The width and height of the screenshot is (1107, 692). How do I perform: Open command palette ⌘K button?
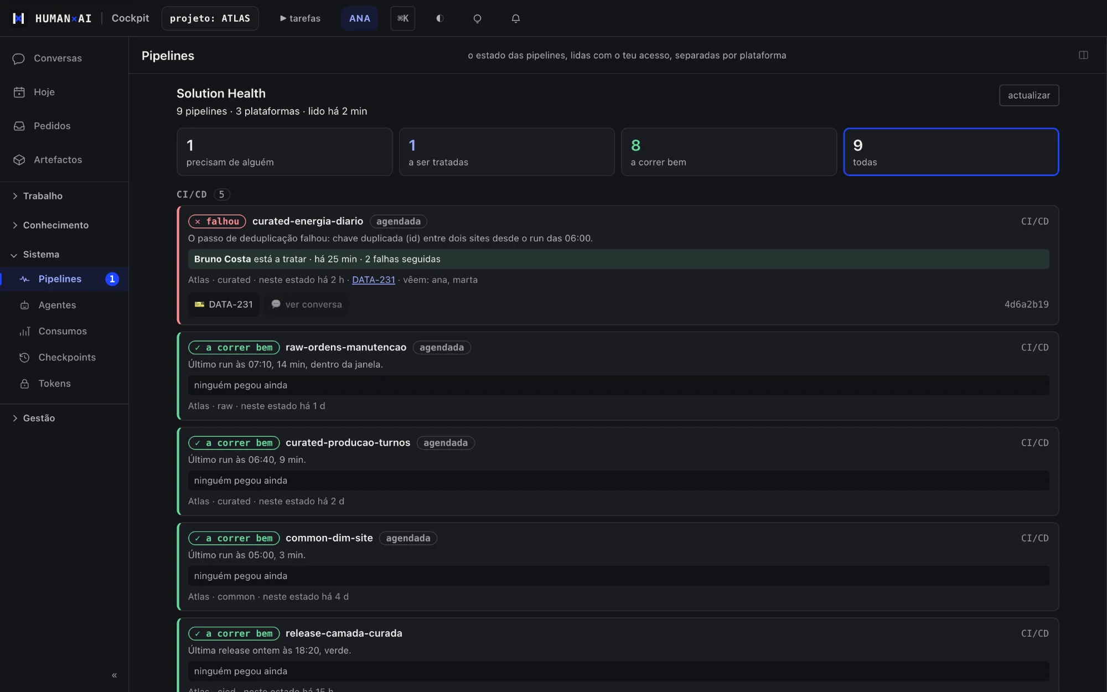(x=402, y=18)
